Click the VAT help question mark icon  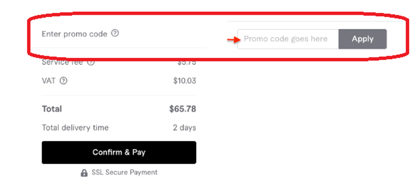[63, 81]
